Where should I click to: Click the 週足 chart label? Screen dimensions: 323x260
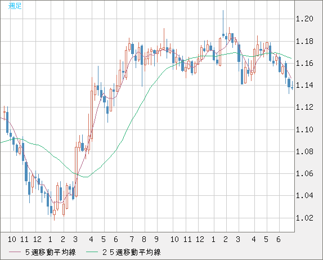[15, 6]
